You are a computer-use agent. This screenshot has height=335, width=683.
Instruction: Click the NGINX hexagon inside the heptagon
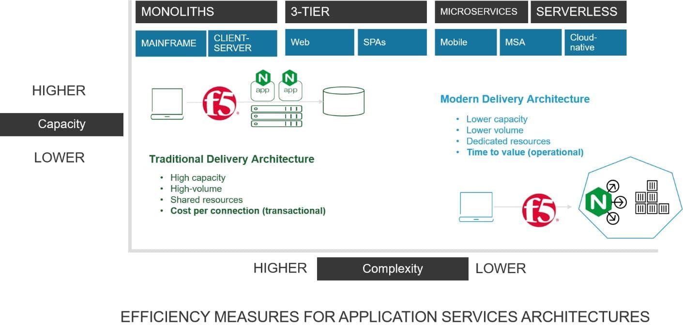pos(598,202)
